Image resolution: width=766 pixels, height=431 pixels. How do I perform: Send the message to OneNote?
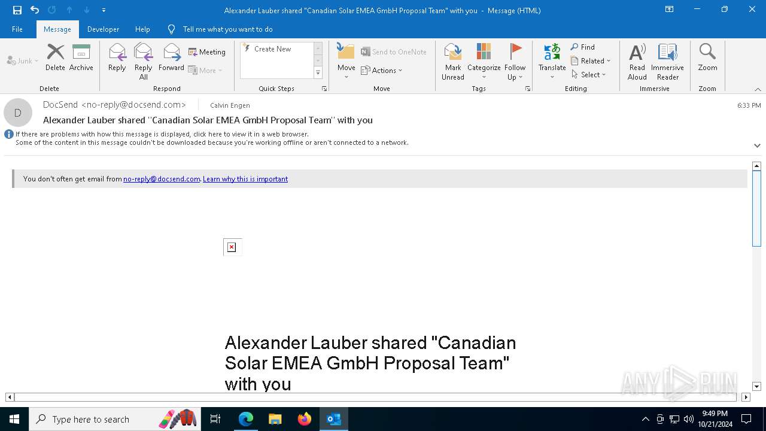[x=394, y=52]
